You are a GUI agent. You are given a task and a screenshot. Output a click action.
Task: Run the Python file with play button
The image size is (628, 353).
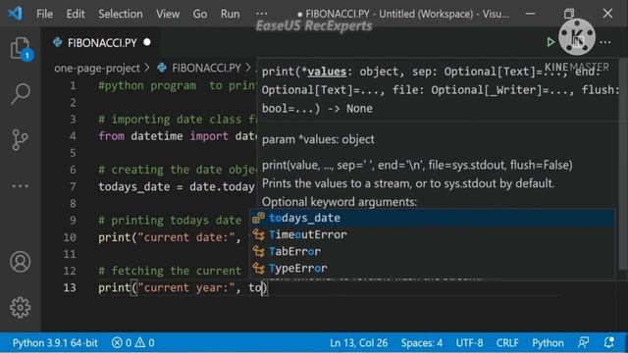[550, 42]
